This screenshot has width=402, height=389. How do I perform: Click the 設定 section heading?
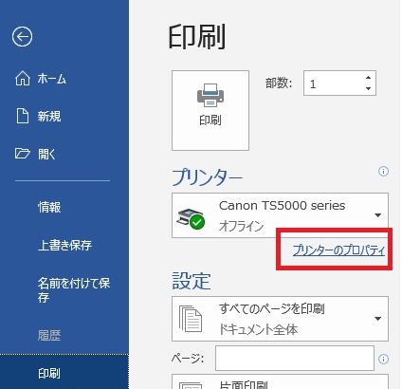[192, 281]
